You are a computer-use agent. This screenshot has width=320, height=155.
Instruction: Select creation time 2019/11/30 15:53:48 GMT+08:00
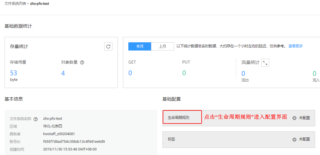(70, 149)
